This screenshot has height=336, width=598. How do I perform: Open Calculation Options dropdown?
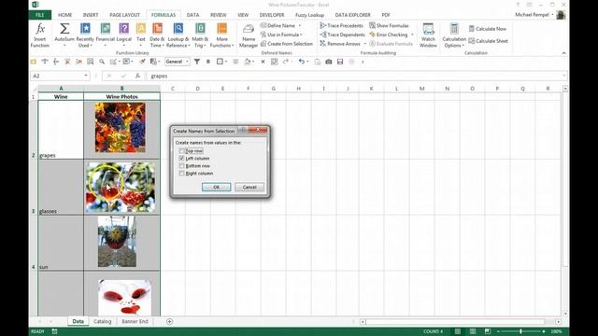tap(454, 35)
